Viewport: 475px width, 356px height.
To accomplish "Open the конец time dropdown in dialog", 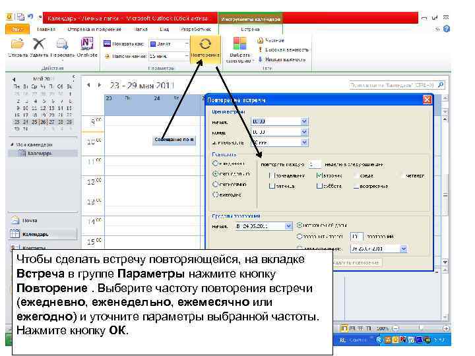I will [304, 132].
